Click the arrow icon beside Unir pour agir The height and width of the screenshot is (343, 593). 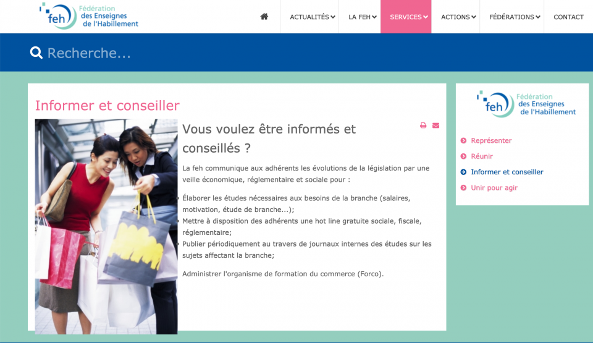pos(463,188)
